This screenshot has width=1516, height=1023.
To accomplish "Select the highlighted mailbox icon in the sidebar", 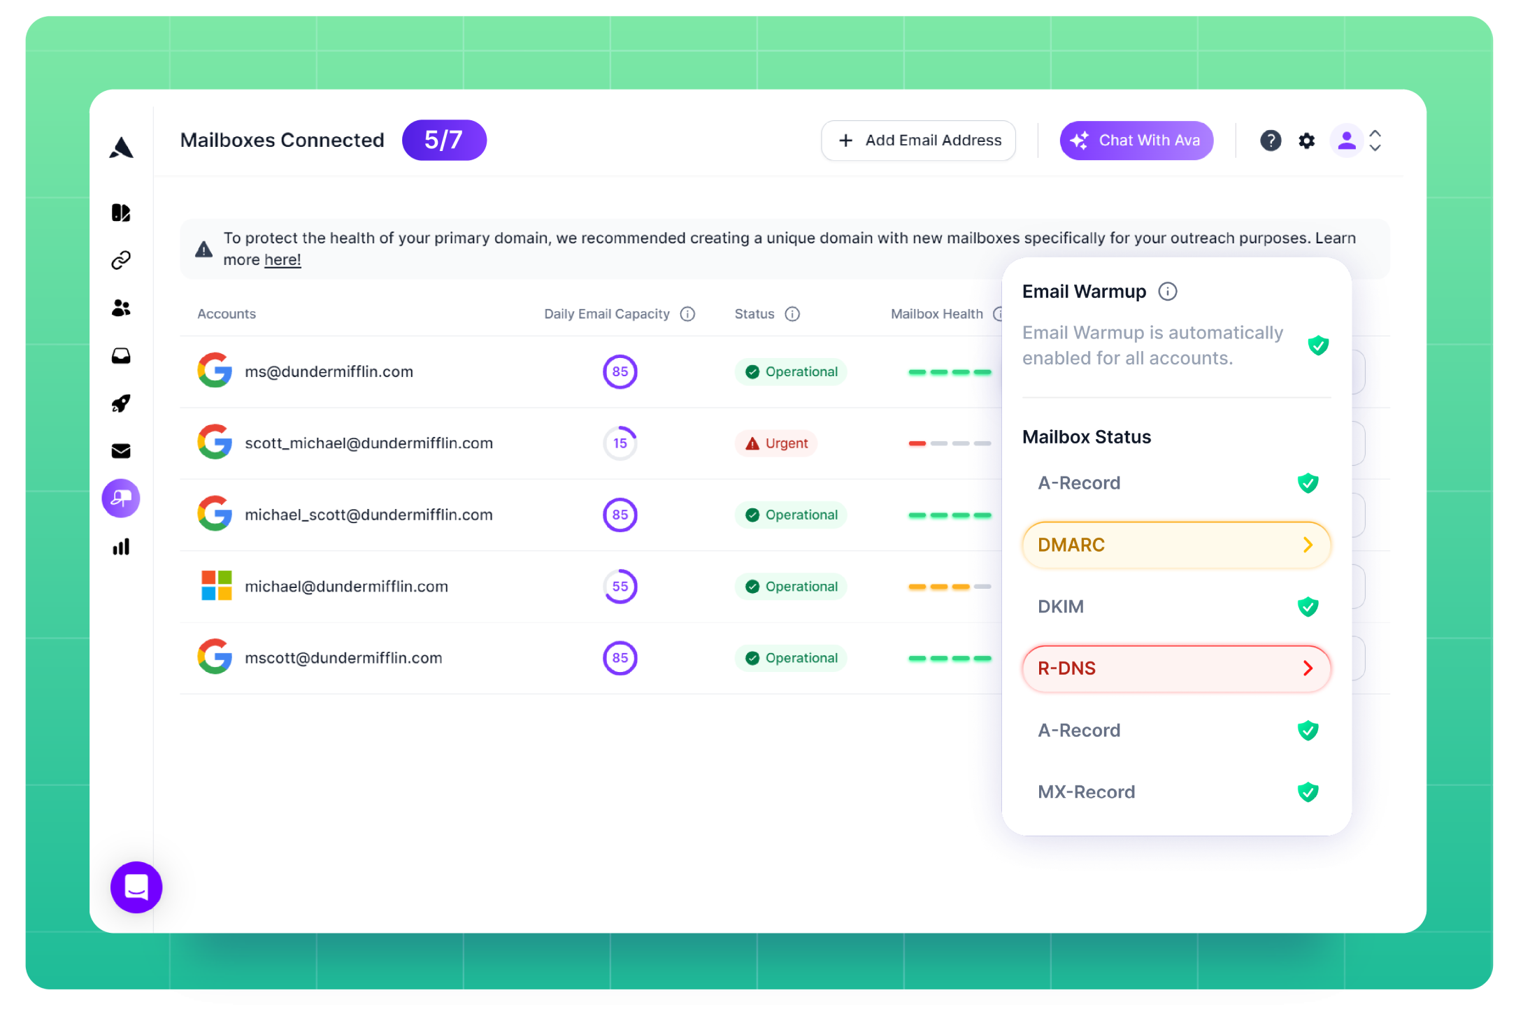I will point(121,499).
